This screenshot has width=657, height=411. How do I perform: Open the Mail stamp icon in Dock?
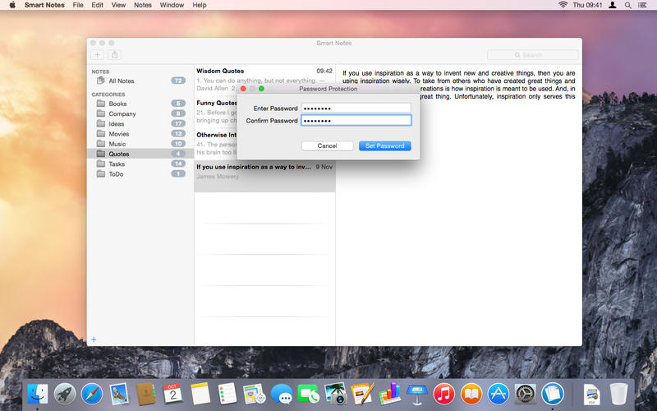pos(119,395)
